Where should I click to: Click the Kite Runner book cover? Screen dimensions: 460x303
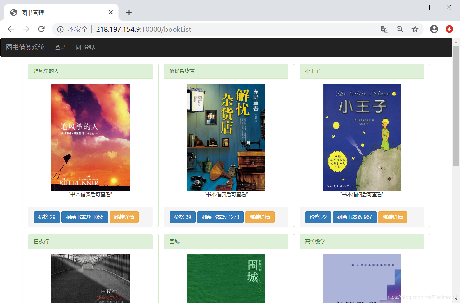click(90, 138)
